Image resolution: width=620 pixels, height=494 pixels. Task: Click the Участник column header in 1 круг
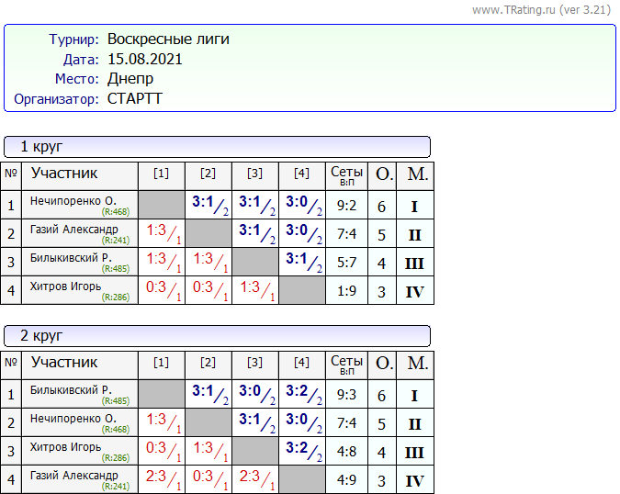point(64,174)
